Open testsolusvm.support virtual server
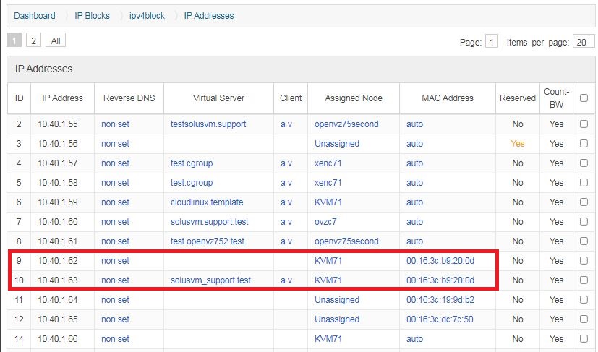 pos(208,124)
